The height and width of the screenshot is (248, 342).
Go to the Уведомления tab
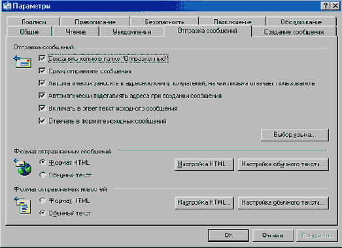point(131,31)
